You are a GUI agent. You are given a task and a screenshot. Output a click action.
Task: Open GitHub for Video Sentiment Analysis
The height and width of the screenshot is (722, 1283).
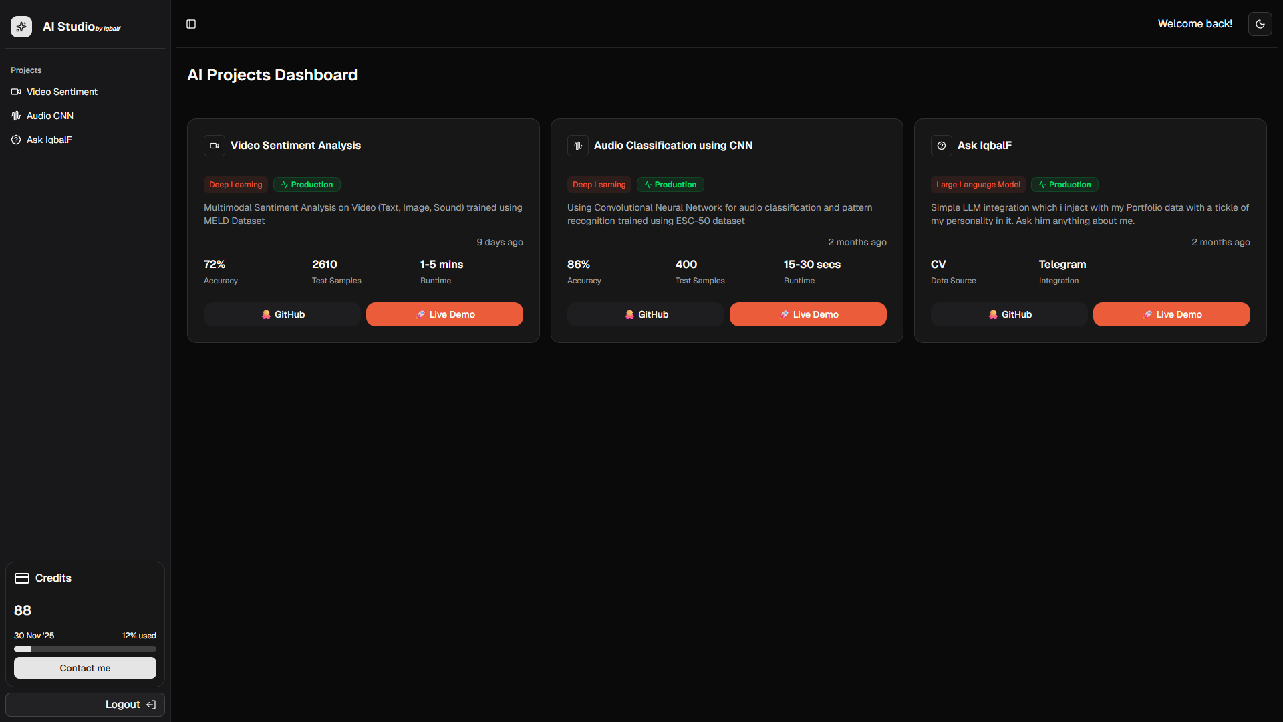[x=282, y=314]
